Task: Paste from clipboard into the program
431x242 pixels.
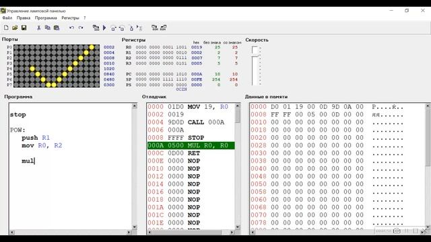Action: click(x=57, y=28)
